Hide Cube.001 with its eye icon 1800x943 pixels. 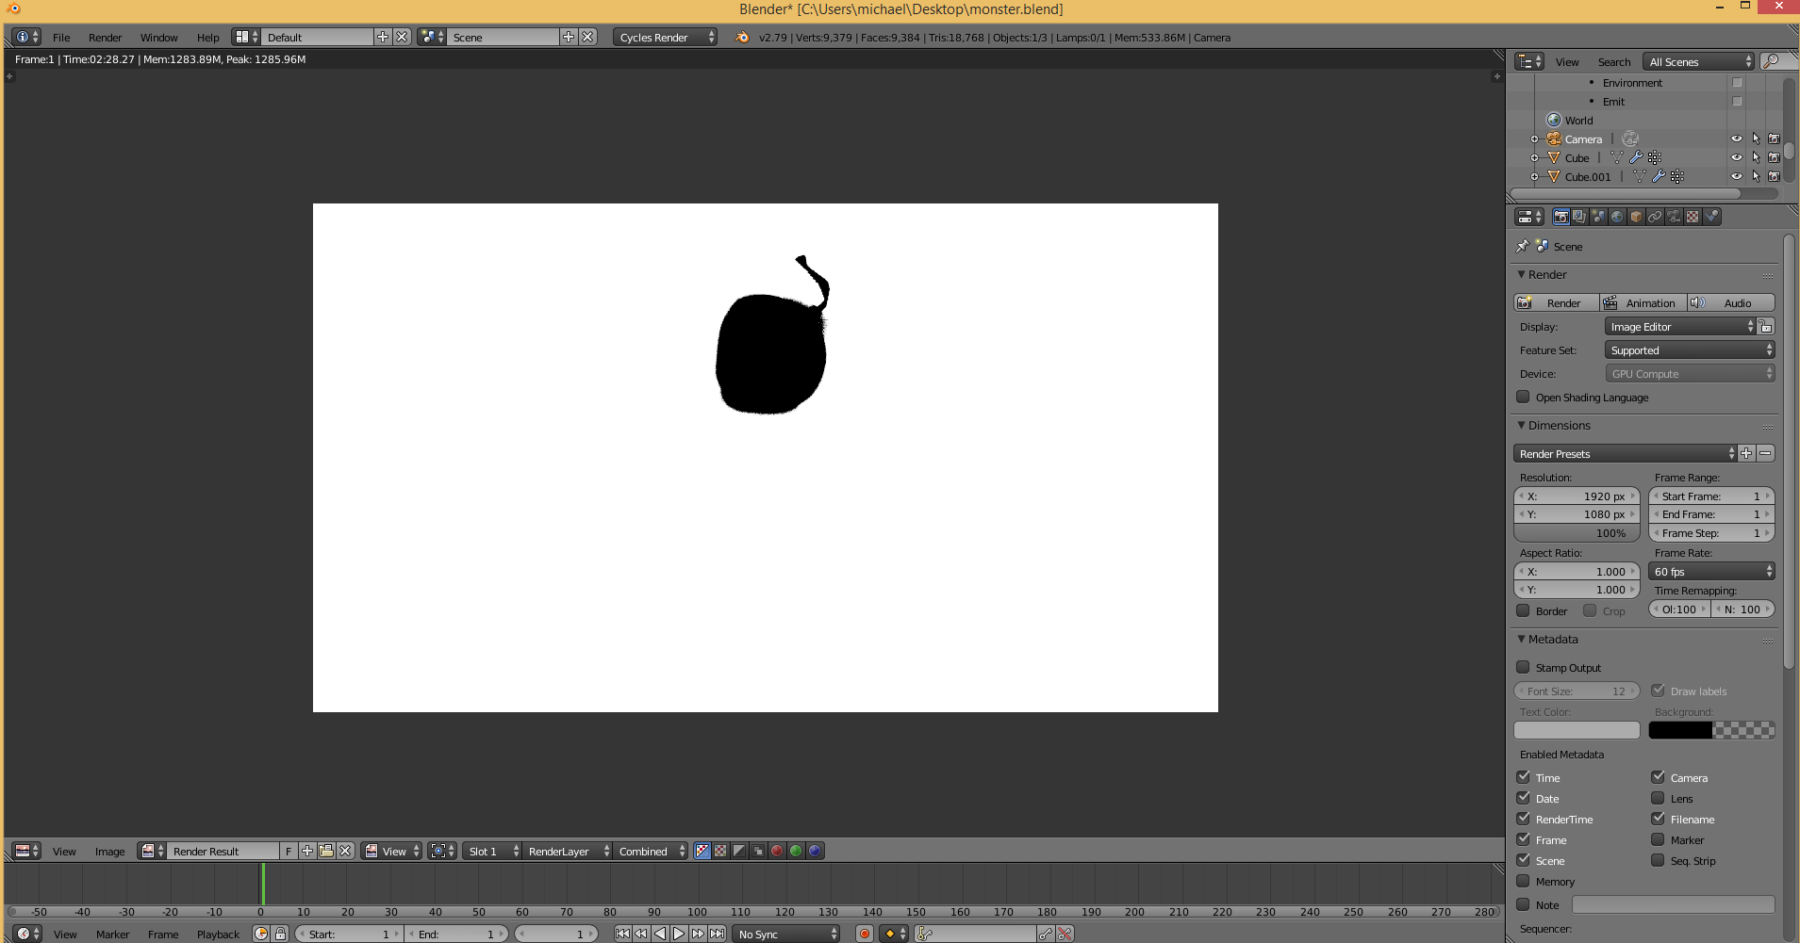1737,176
